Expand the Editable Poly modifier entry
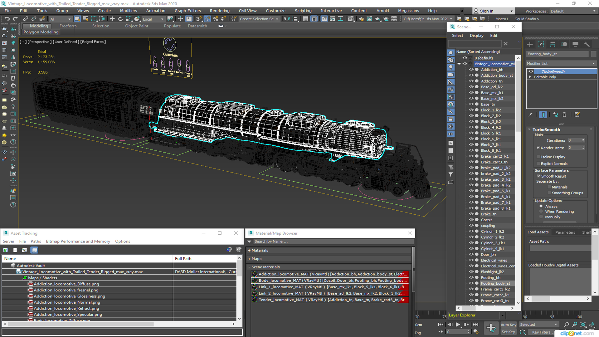This screenshot has height=337, width=599. coord(530,77)
